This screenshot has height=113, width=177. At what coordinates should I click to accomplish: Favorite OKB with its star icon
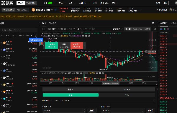(1, 57)
